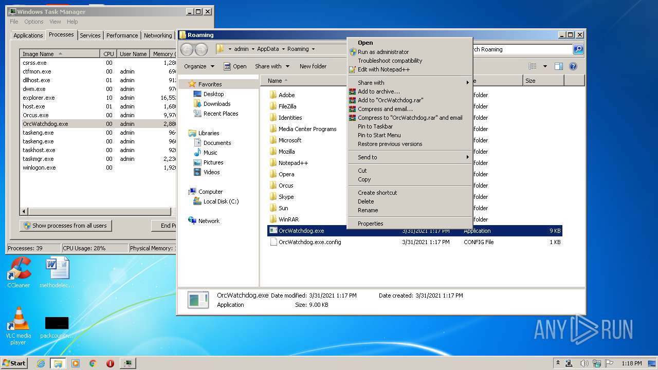Select Add to "OrcWatchdog.rar" menu entry
The width and height of the screenshot is (658, 370).
click(409, 100)
